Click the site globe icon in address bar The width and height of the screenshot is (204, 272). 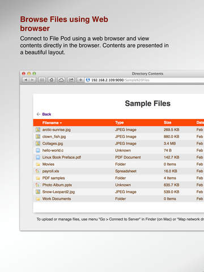[x=88, y=80]
